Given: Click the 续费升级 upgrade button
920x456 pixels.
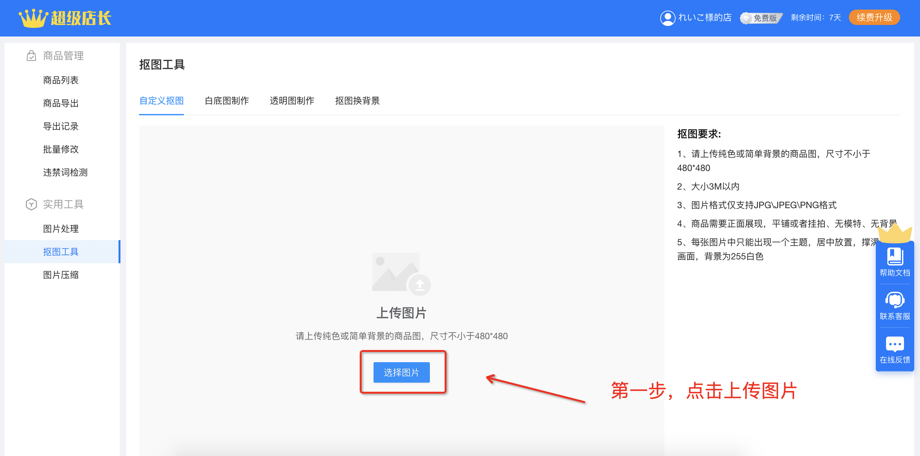Looking at the screenshot, I should click(874, 17).
